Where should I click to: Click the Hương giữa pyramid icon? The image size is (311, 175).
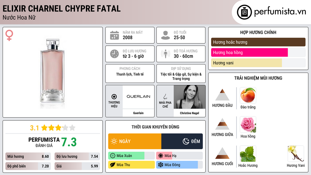pyautogui.click(x=222, y=124)
